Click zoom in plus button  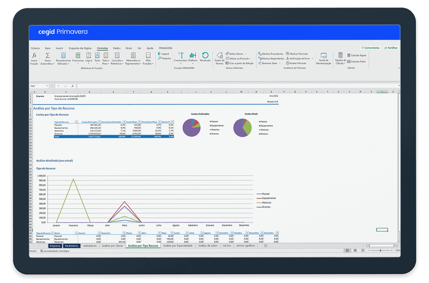(x=391, y=251)
